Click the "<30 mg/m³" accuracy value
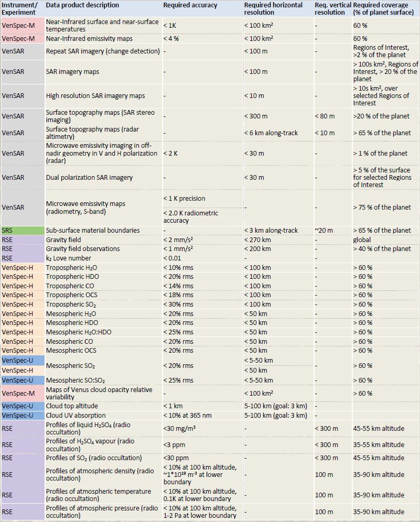This screenshot has width=420, height=522. 179,429
